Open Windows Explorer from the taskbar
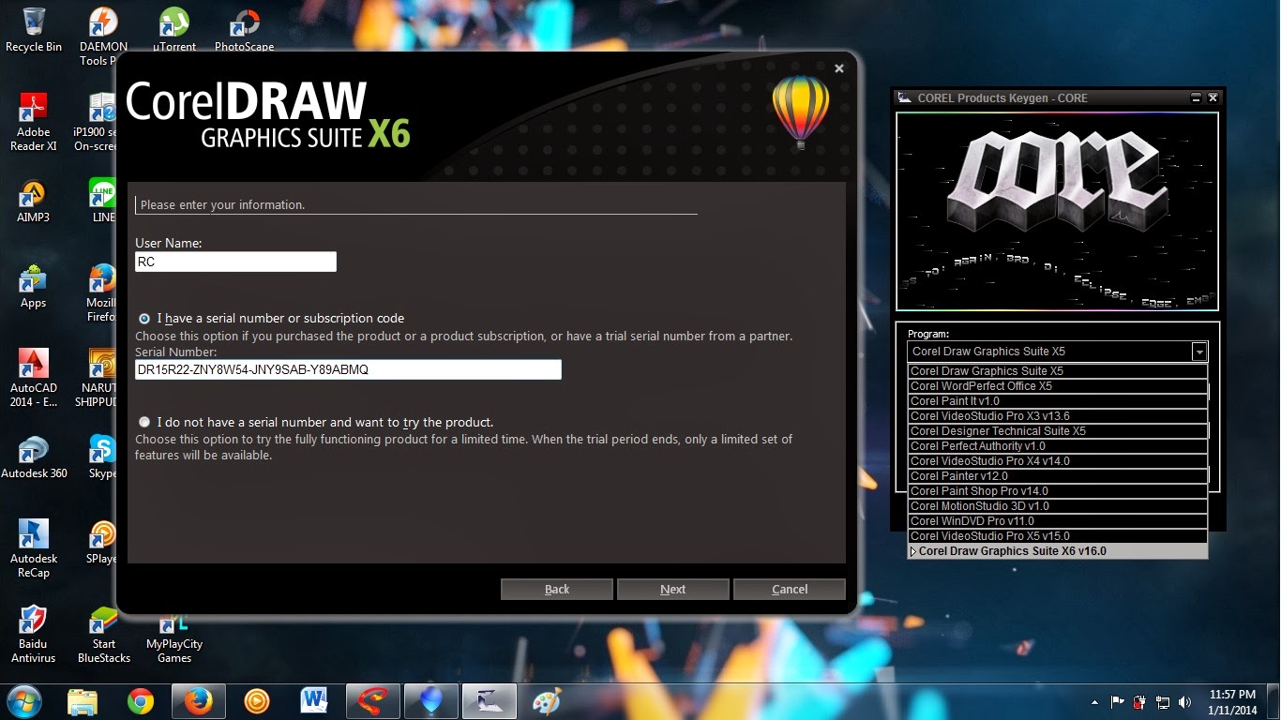This screenshot has width=1281, height=720. [x=83, y=700]
